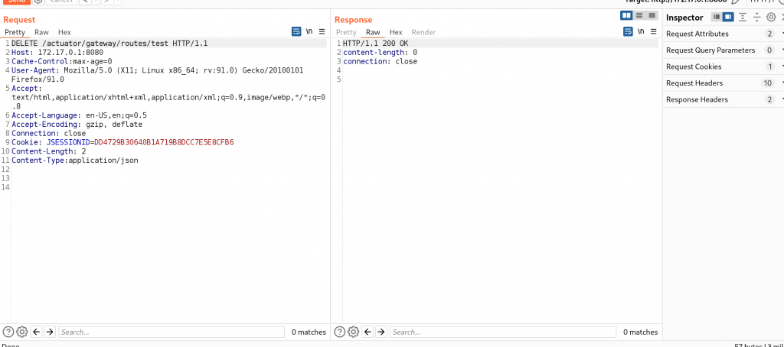
Task: Switch Request view to Hex tab
Action: click(64, 32)
